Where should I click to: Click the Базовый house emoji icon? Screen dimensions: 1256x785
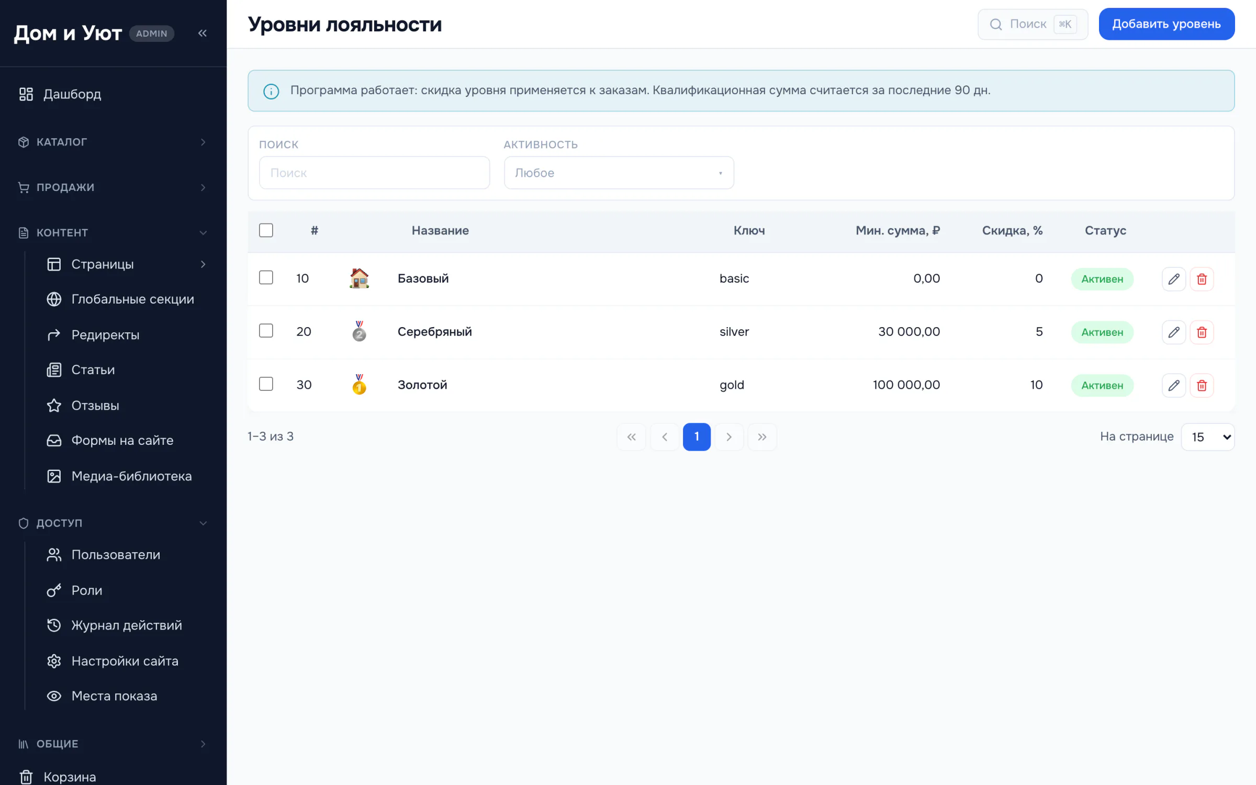coord(359,278)
